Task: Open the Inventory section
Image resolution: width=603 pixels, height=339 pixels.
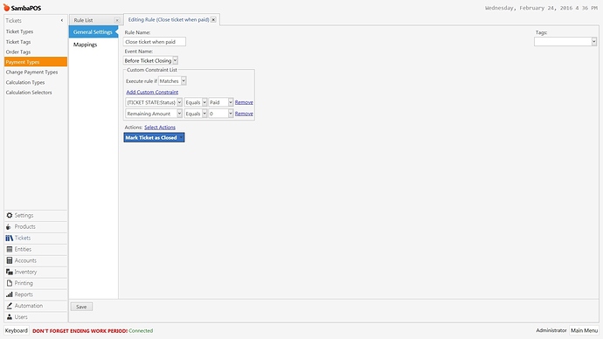Action: 35,272
